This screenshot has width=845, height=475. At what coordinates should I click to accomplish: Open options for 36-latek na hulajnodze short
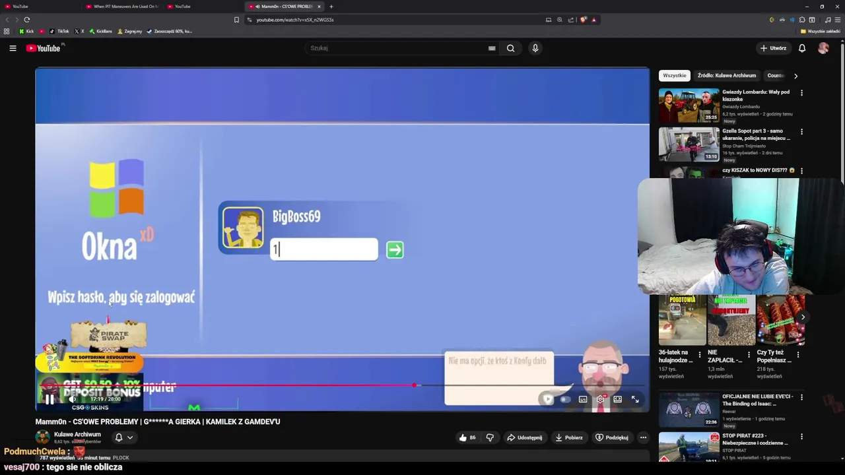tap(699, 355)
